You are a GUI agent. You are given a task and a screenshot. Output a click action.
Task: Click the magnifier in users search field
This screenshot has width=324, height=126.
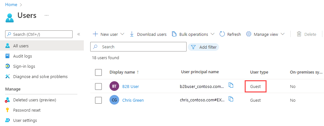95,47
